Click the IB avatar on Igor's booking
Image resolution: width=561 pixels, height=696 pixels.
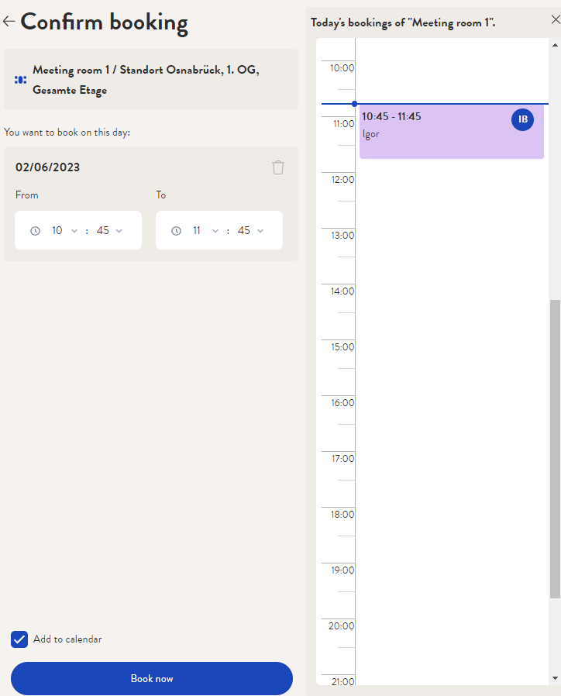tap(522, 119)
